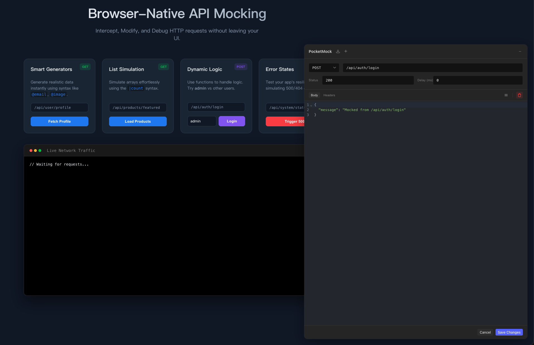The width and height of the screenshot is (534, 345).
Task: Export mocks using the download icon
Action: point(338,51)
